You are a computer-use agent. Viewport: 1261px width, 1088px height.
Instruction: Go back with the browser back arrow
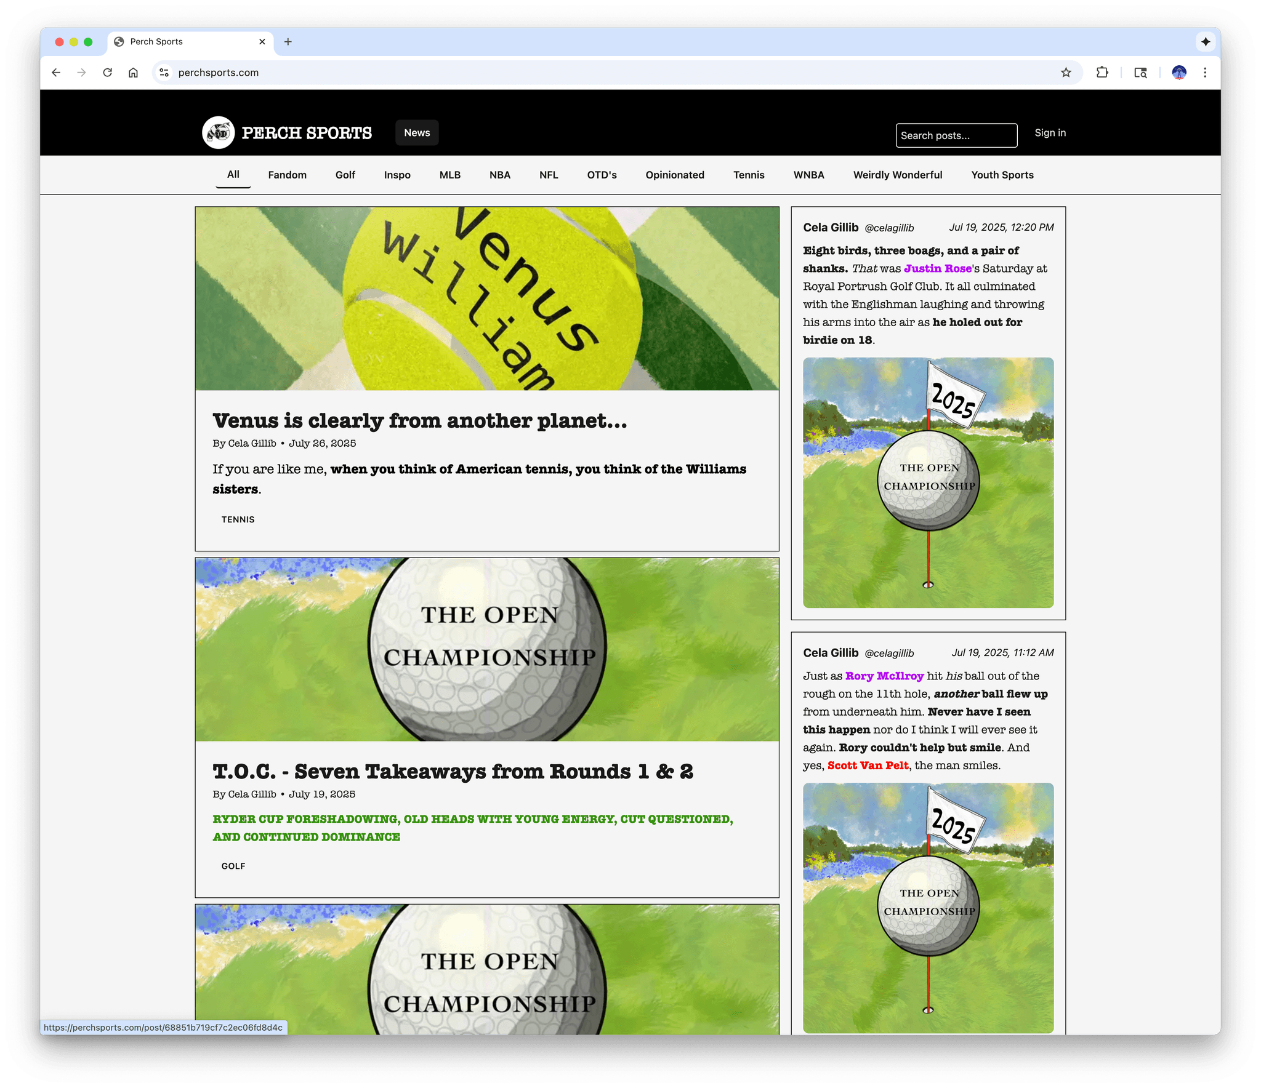click(x=56, y=73)
